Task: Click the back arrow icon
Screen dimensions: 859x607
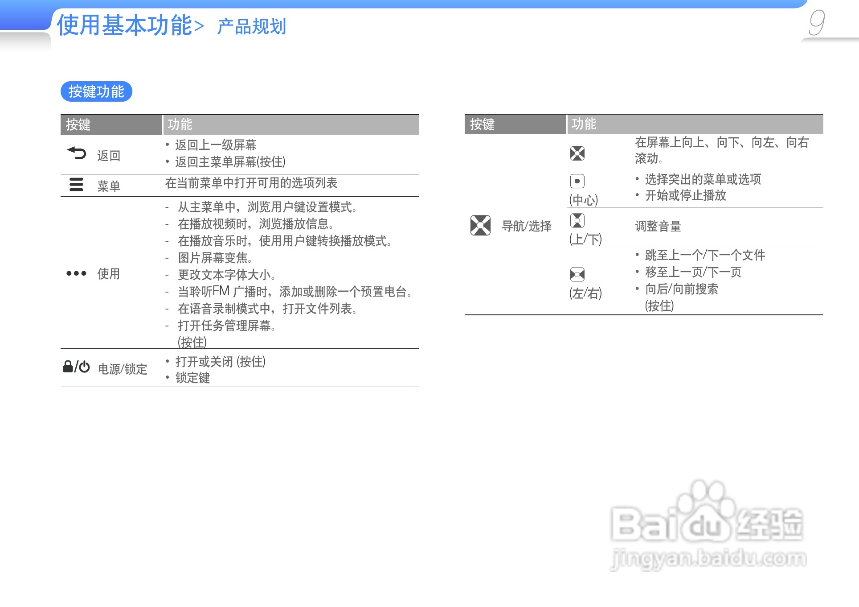Action: tap(77, 153)
